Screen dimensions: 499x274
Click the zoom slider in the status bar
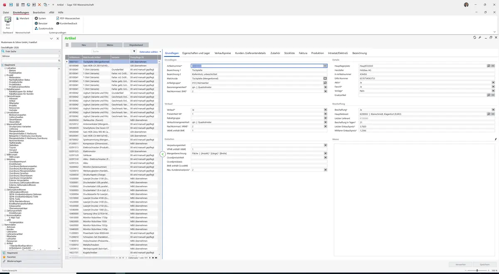point(477,271)
